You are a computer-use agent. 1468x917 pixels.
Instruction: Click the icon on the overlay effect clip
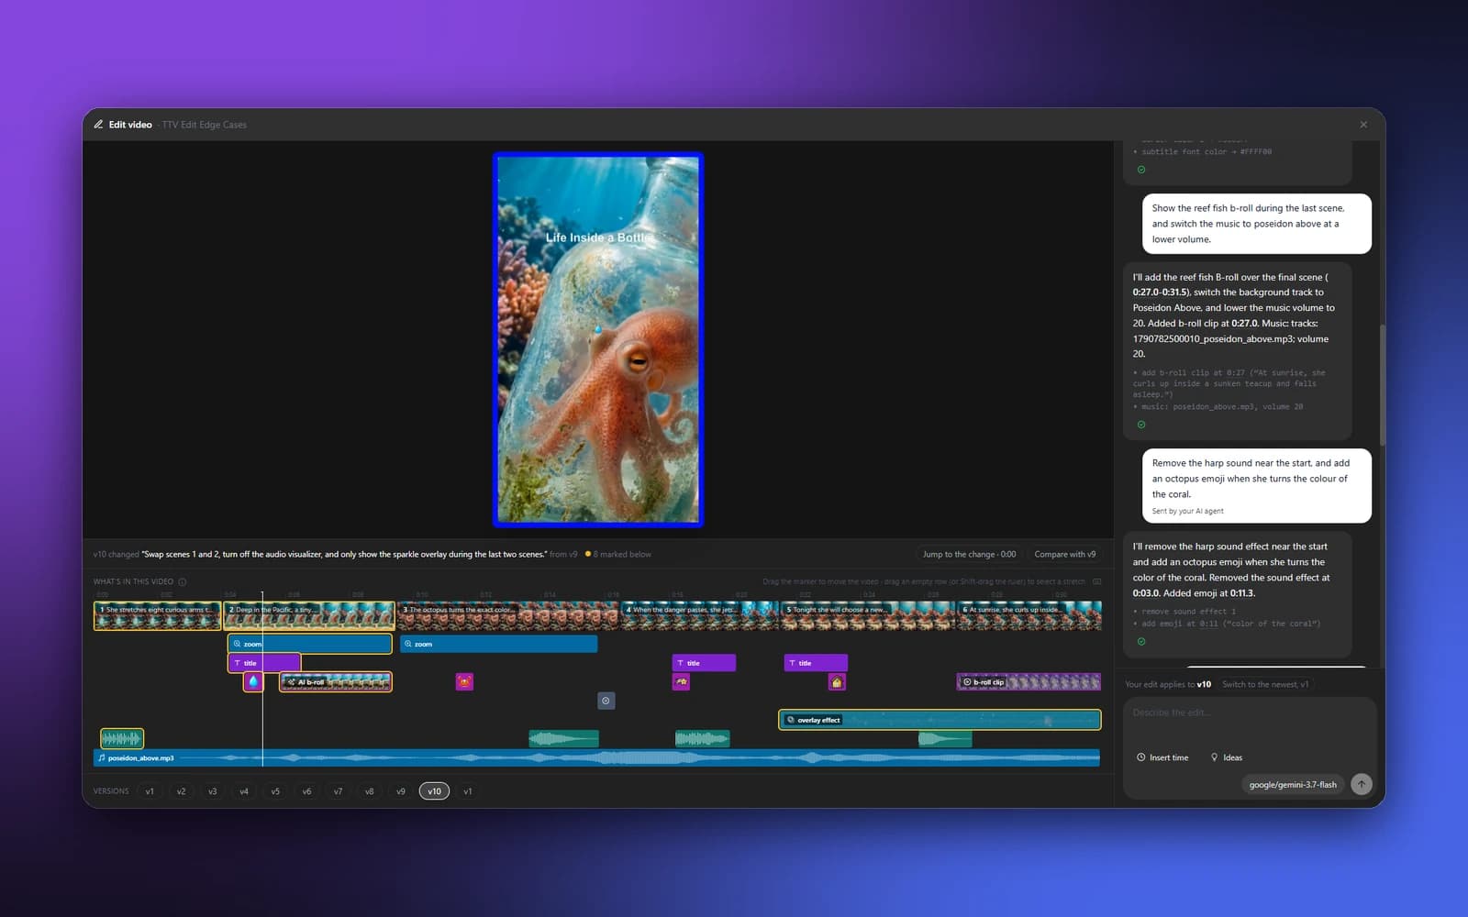click(x=791, y=720)
